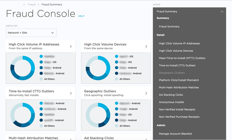Open High Click Volume IP Addresses arrow
This screenshot has width=232, height=140.
(x=71, y=47)
